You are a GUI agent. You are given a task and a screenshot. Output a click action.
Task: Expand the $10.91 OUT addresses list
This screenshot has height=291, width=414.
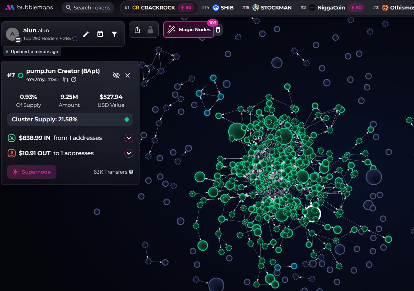pos(129,153)
